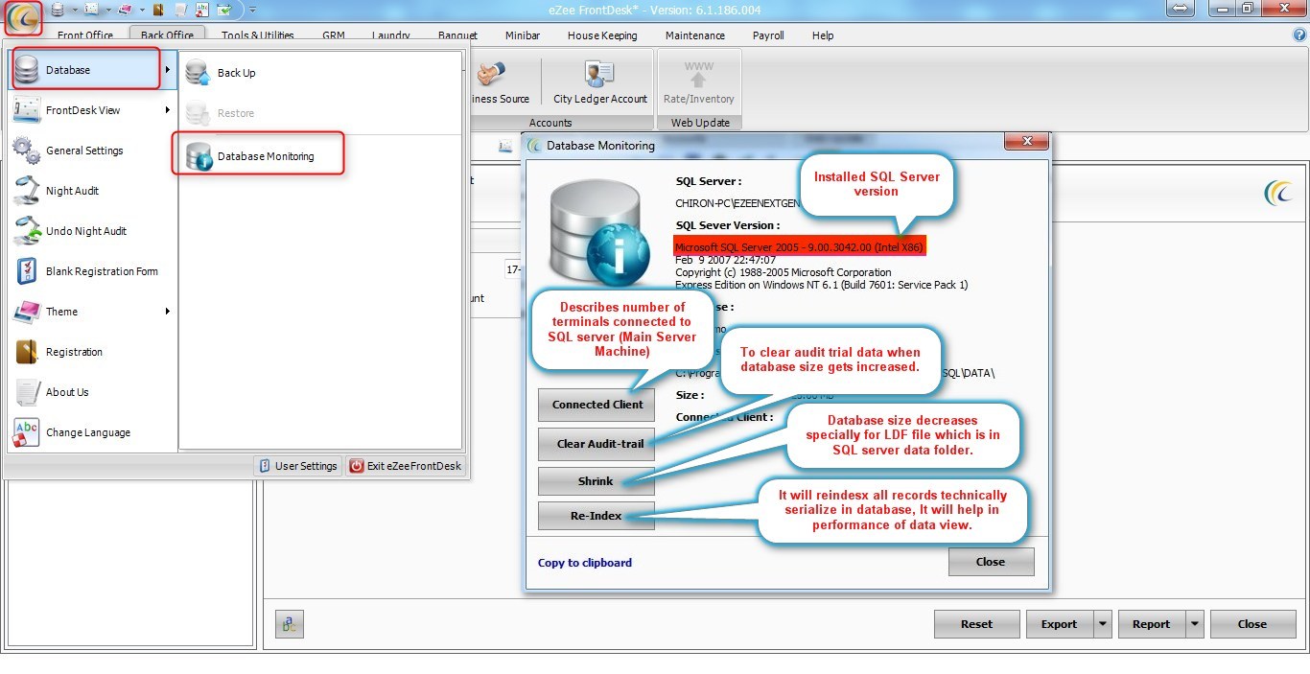The height and width of the screenshot is (674, 1310).
Task: Open the House Keeping tab
Action: 602,35
